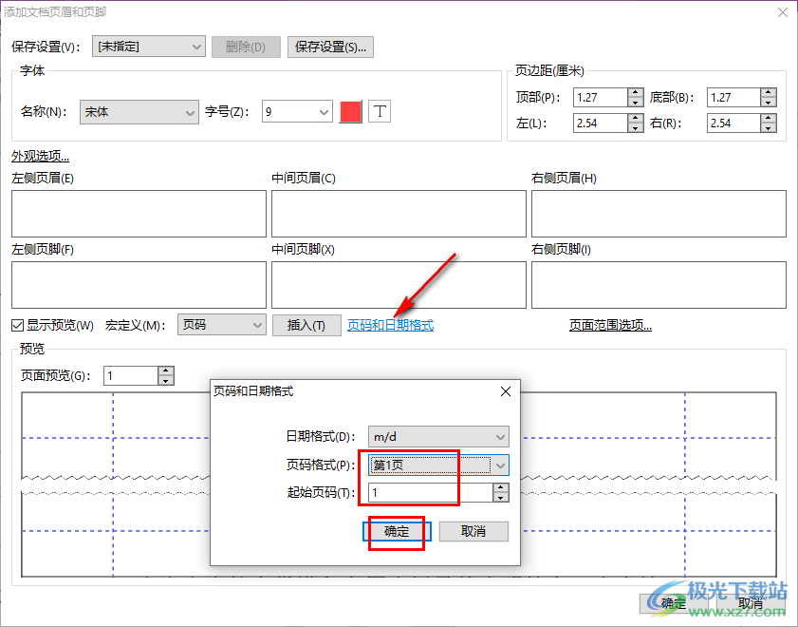Increase the page preview number
Screen dimensions: 798x627
click(x=166, y=371)
